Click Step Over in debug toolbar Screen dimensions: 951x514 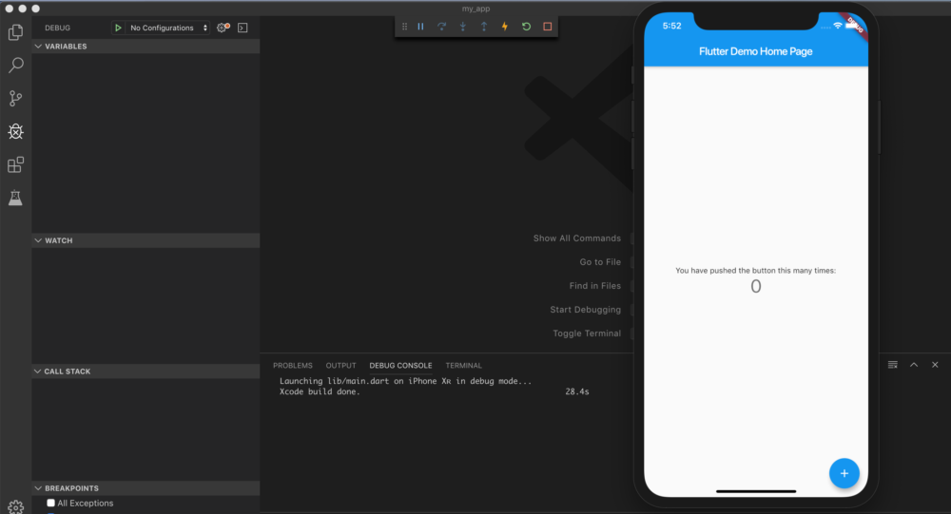coord(441,27)
